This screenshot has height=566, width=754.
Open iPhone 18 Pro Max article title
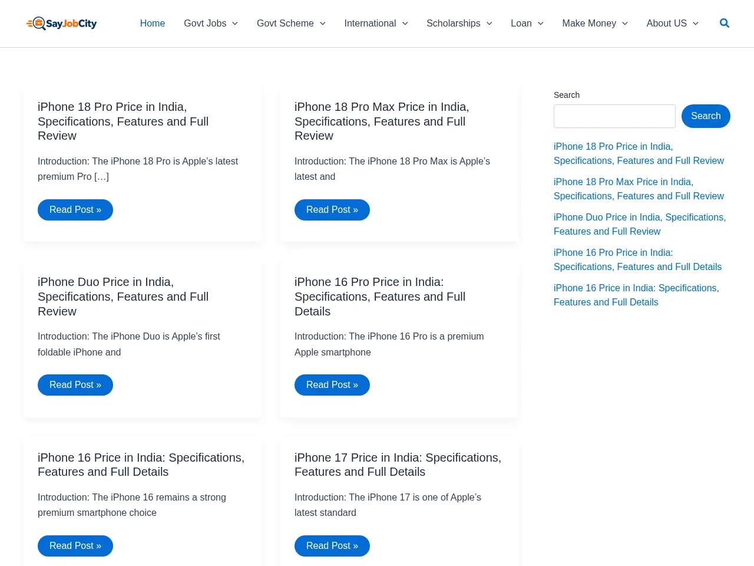[x=382, y=121]
